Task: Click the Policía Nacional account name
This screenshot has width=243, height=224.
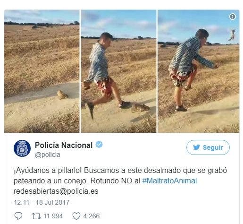Action: (x=64, y=145)
